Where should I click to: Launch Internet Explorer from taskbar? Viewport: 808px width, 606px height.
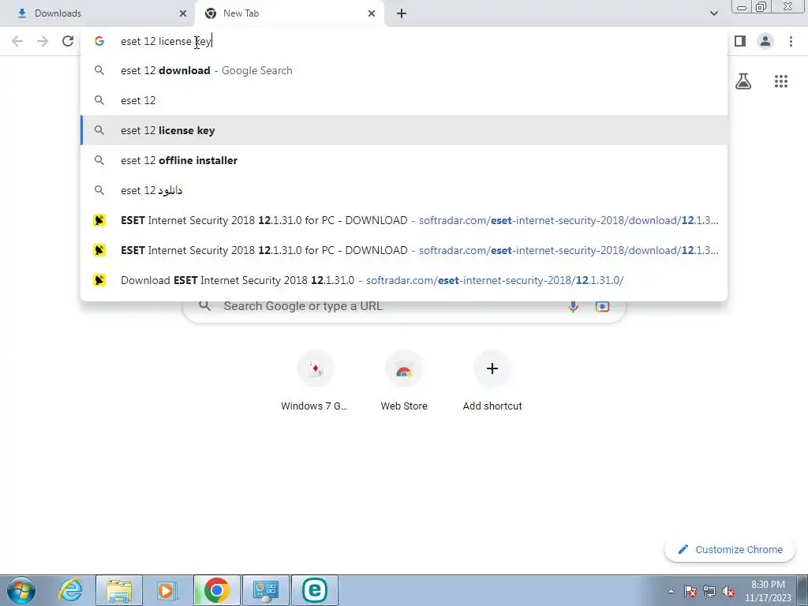pyautogui.click(x=70, y=590)
